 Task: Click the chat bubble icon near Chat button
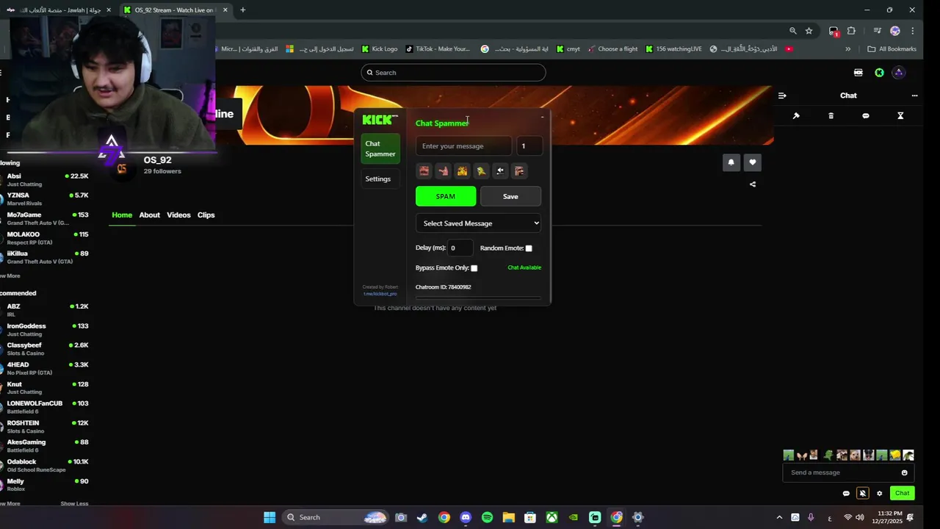pyautogui.click(x=846, y=493)
